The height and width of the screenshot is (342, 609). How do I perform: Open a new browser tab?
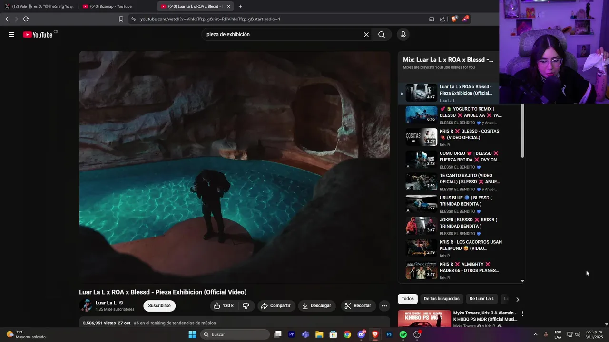click(x=240, y=6)
